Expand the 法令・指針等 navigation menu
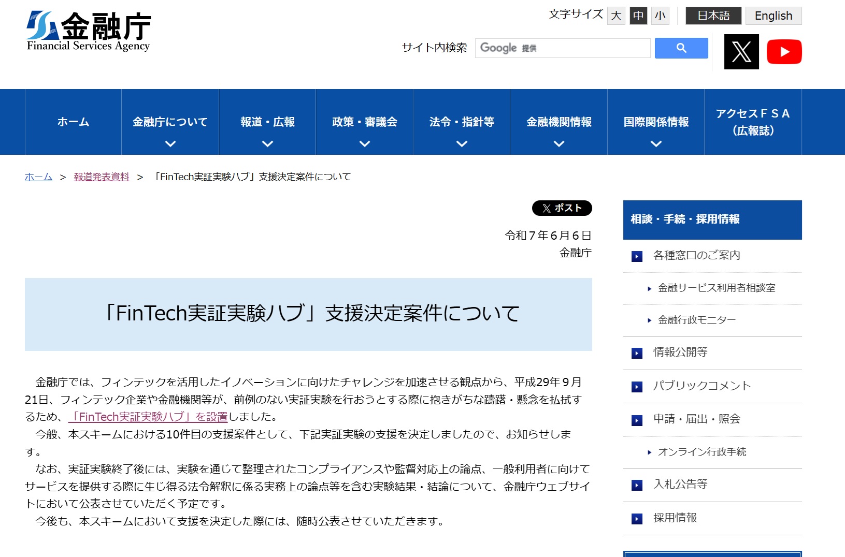 pyautogui.click(x=461, y=122)
